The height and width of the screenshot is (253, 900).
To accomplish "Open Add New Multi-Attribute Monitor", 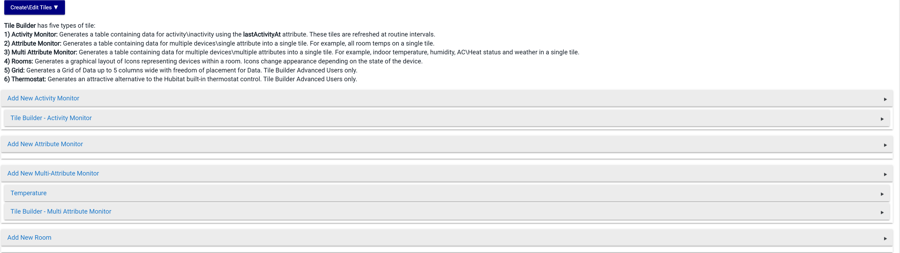I will [53, 173].
